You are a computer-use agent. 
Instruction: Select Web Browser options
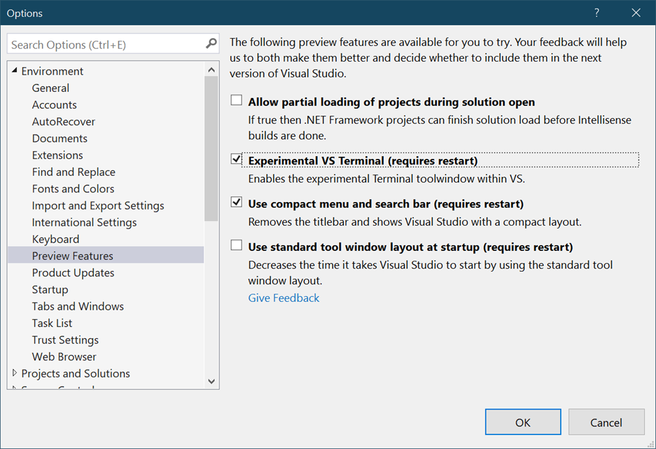pyautogui.click(x=64, y=356)
